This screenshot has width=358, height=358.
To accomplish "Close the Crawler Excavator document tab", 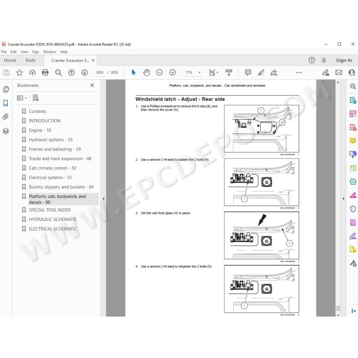I will (93, 60).
